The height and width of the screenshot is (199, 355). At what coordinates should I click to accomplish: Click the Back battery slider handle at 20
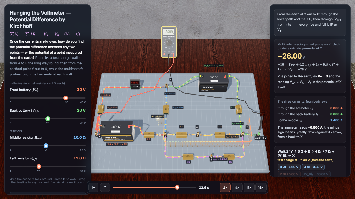[x=48, y=119]
